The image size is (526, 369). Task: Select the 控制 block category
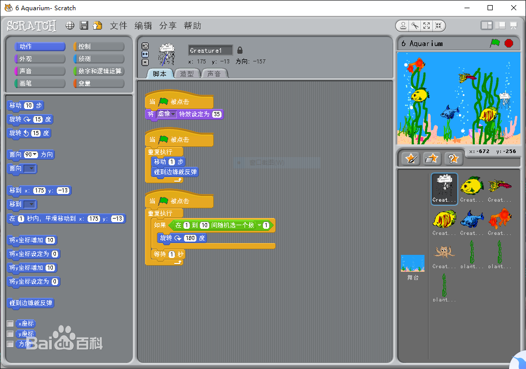point(99,47)
